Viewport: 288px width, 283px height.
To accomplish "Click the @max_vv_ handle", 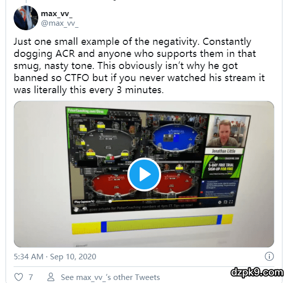I will [x=59, y=23].
